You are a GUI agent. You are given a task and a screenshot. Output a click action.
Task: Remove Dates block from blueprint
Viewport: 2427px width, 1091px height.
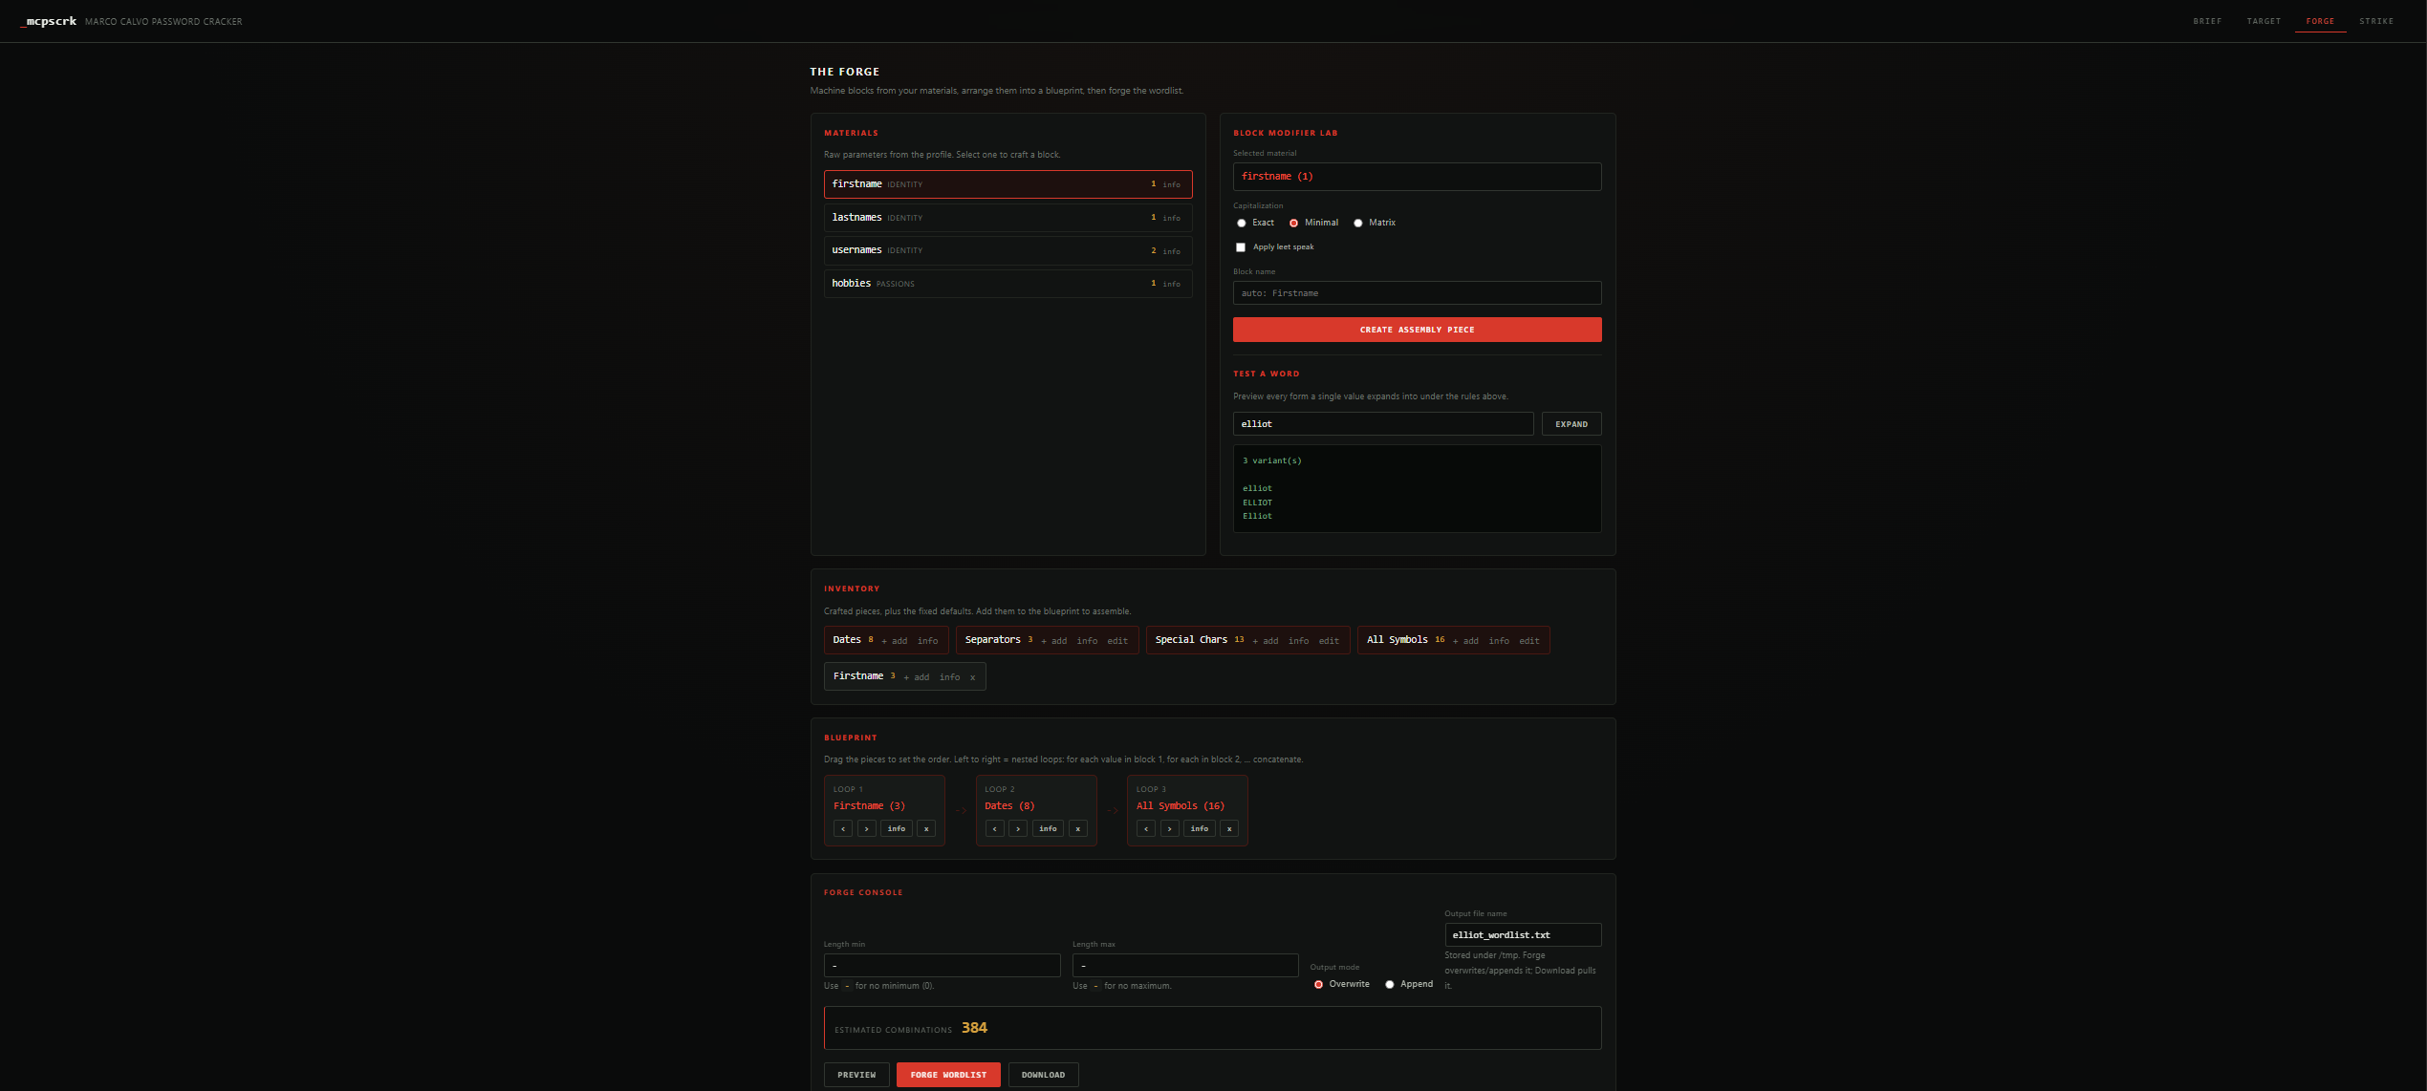(x=1078, y=828)
